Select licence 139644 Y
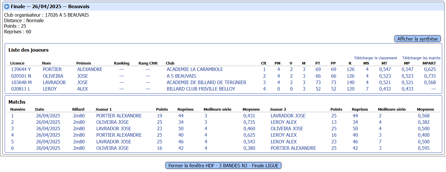This screenshot has width=446, height=172. click(x=21, y=70)
